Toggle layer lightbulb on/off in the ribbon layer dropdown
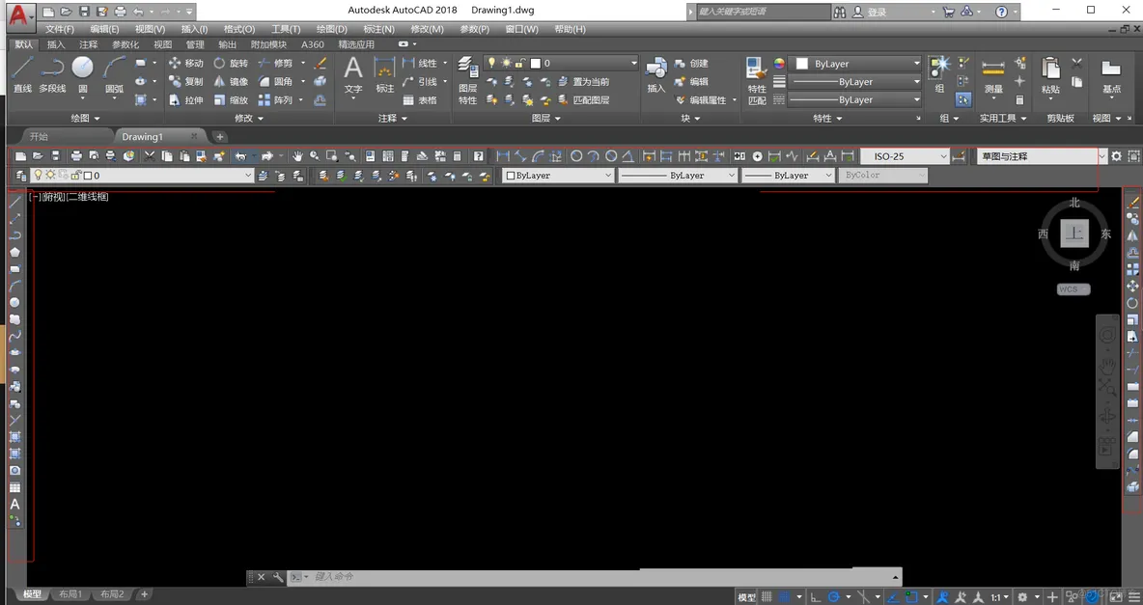 491,64
